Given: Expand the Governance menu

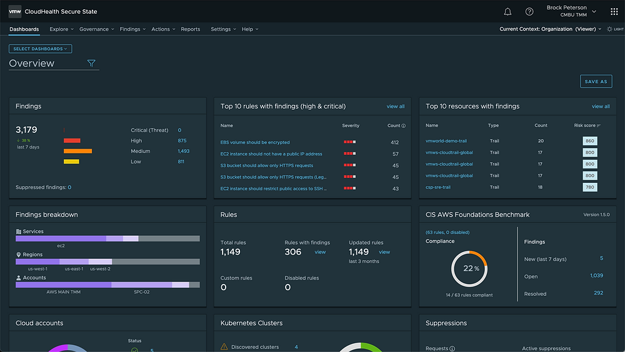Looking at the screenshot, I should coord(96,29).
